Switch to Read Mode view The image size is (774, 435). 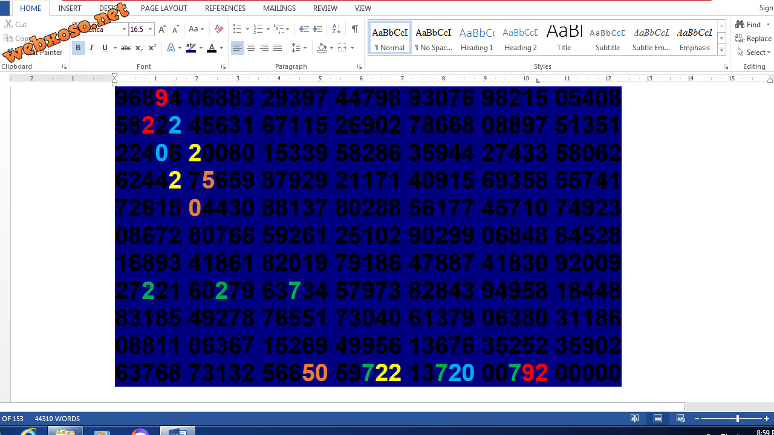(635, 419)
